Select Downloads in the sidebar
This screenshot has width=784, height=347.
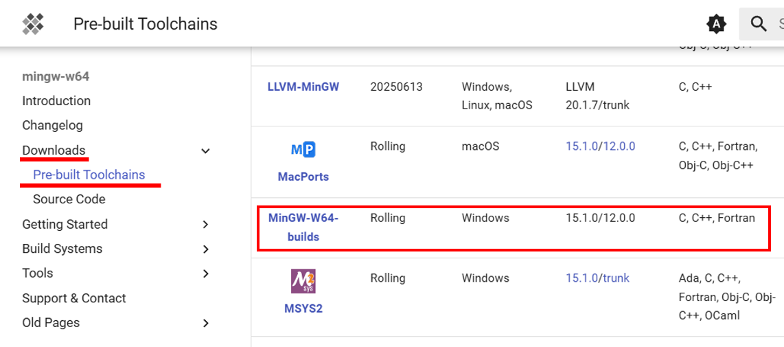click(54, 150)
